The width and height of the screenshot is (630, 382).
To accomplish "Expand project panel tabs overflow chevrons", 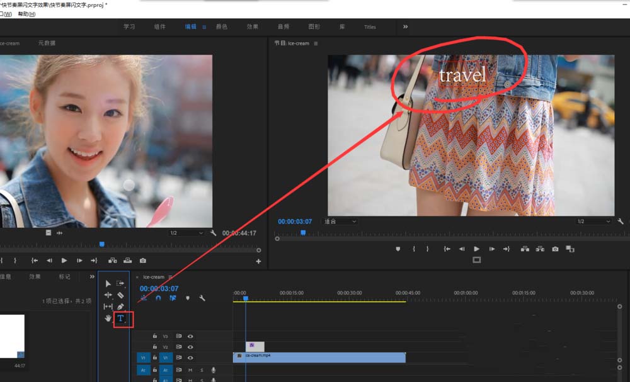I will pyautogui.click(x=92, y=276).
